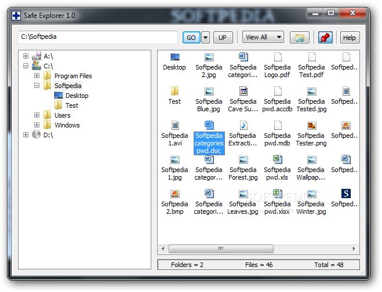Viewport: 382px width, 292px height.
Task: Select the Softpedia Blue.jpg icon
Action: 209,92
